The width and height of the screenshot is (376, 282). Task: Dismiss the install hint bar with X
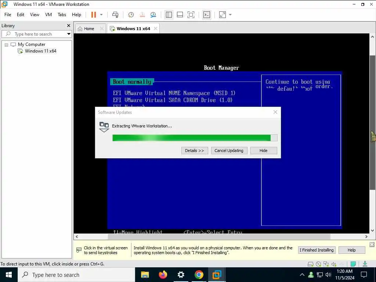point(372,244)
